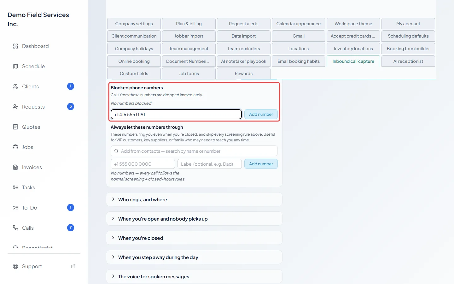454x284 pixels.
Task: Expand the 'Who rings, and where' section
Action: coord(194,199)
